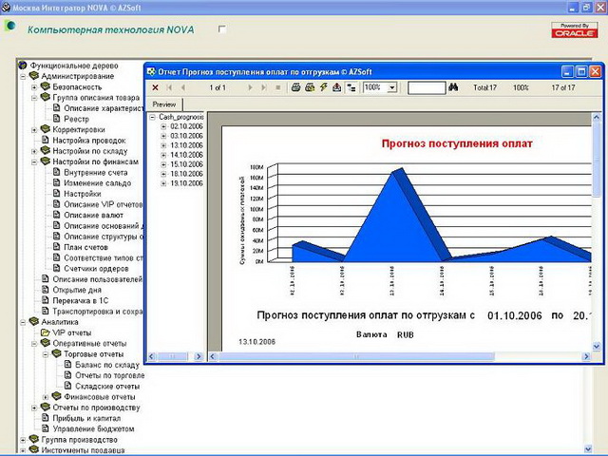This screenshot has width=608, height=456.
Task: Close the report preview with red X
Action: tap(155, 87)
